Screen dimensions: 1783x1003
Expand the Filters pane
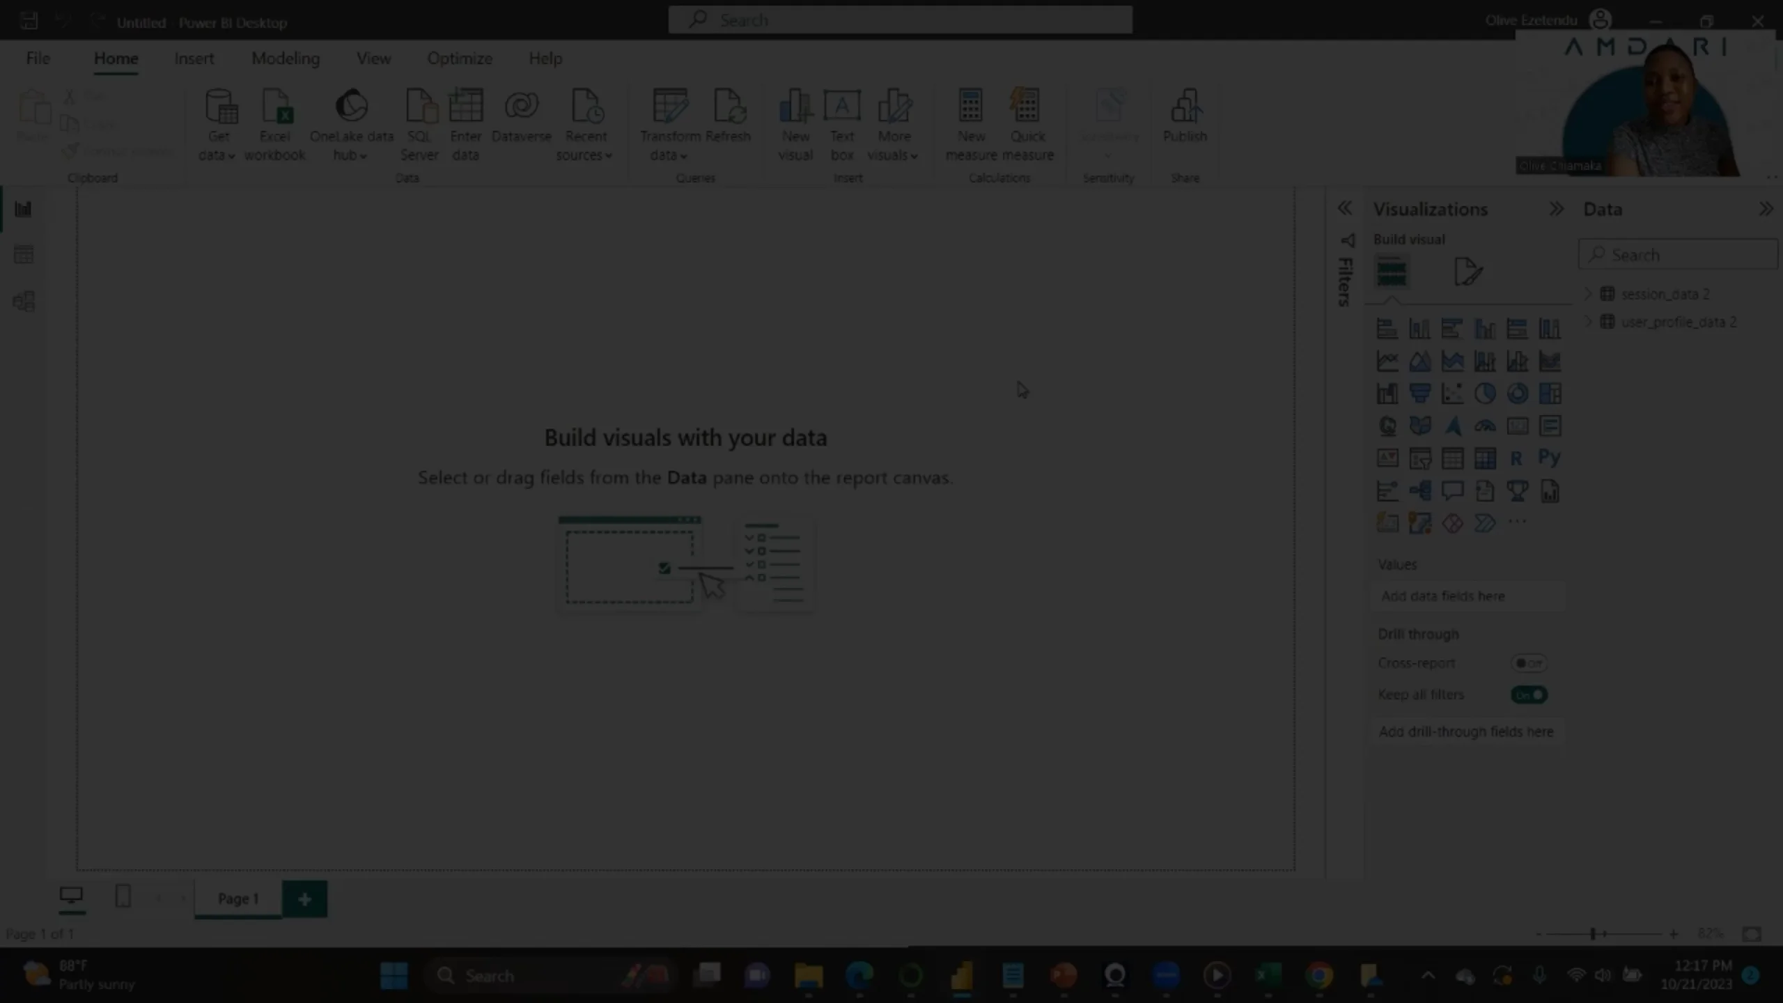tap(1345, 208)
